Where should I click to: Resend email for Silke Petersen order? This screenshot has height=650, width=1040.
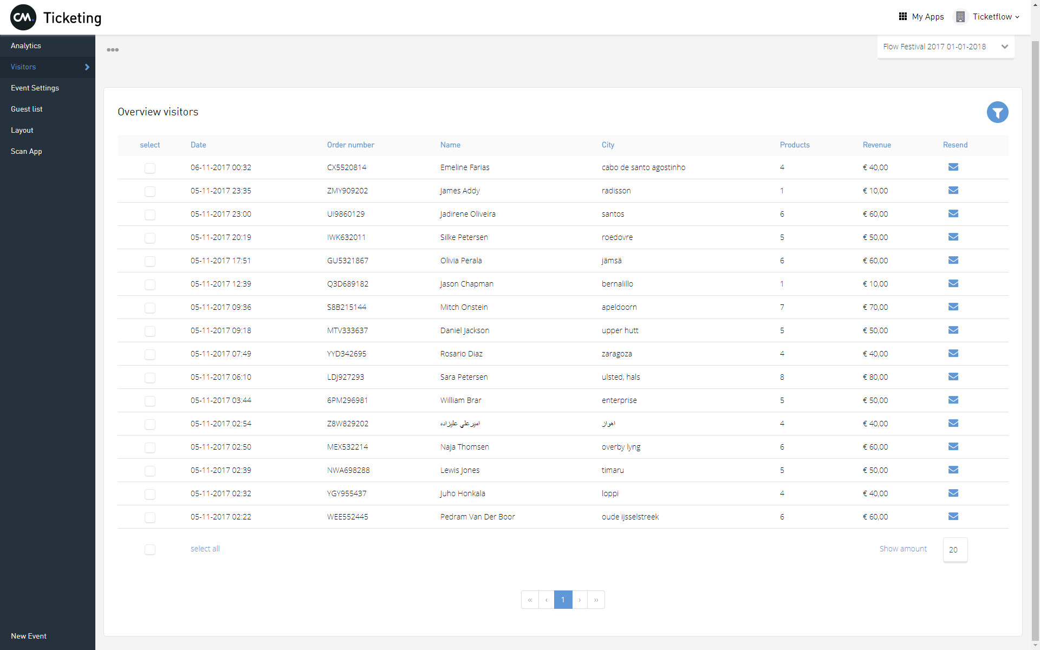click(953, 237)
